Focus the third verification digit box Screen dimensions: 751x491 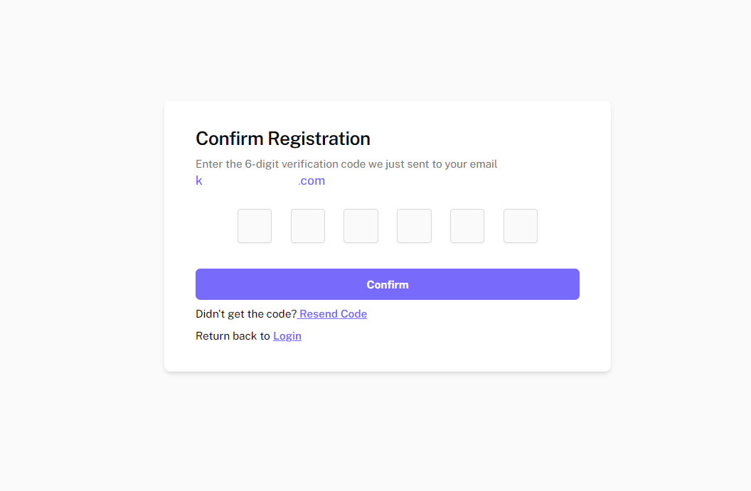(361, 226)
